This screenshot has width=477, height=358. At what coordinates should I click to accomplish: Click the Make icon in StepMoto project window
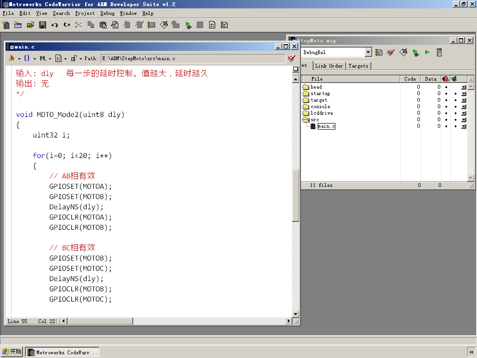click(403, 52)
